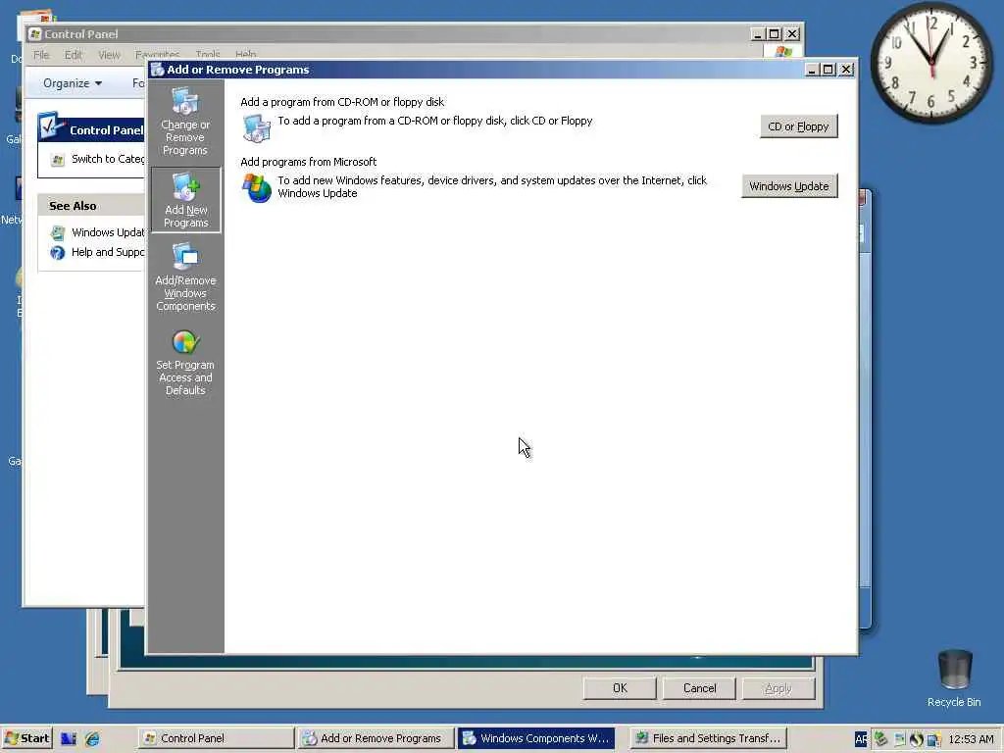
Task: Click the Add or Remove Programs title icon
Action: 158,70
